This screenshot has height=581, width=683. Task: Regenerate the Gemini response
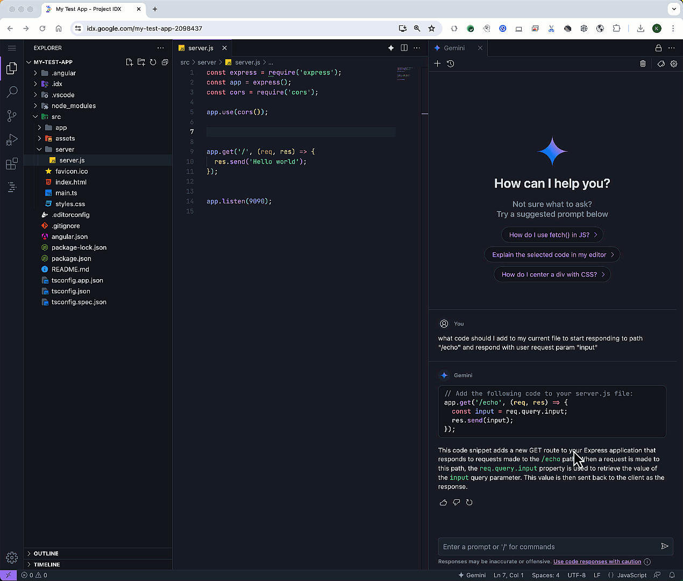pyautogui.click(x=469, y=502)
